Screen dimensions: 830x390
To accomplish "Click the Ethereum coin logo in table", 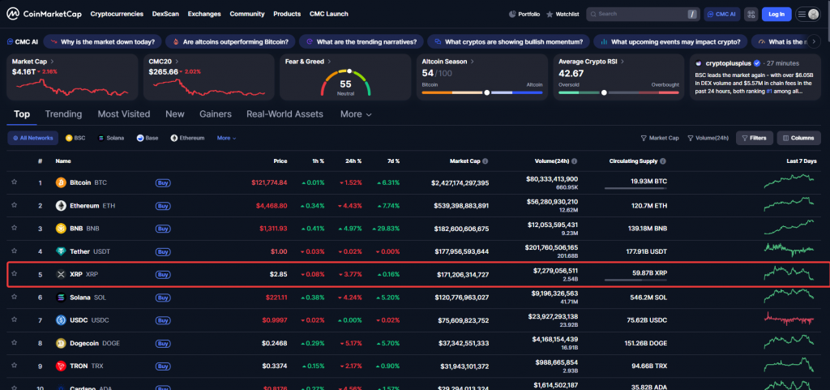I will [x=60, y=206].
